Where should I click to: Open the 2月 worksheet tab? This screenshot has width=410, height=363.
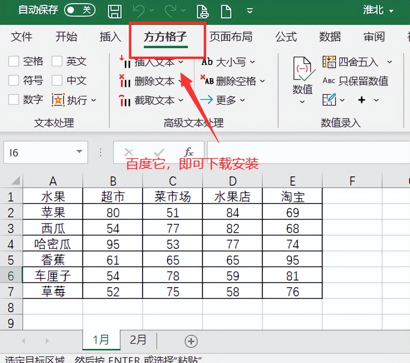click(x=138, y=341)
